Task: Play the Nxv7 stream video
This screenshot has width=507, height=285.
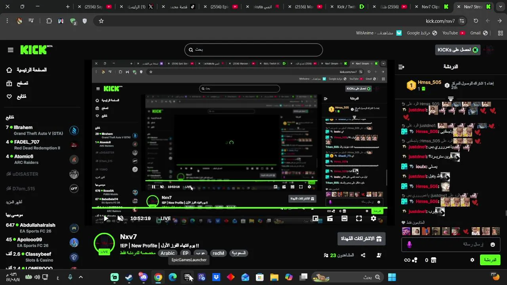Action: point(106,218)
